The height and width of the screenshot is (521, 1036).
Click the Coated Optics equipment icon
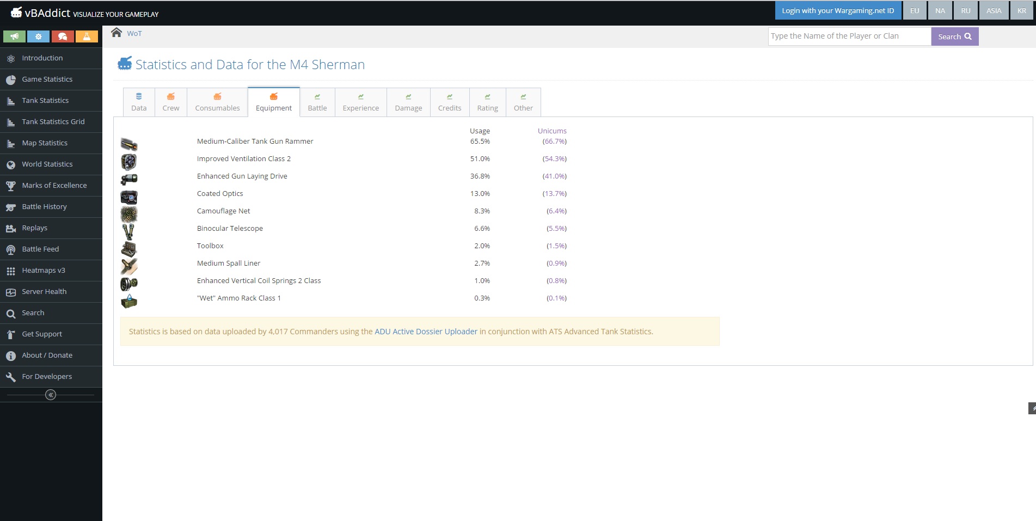129,197
